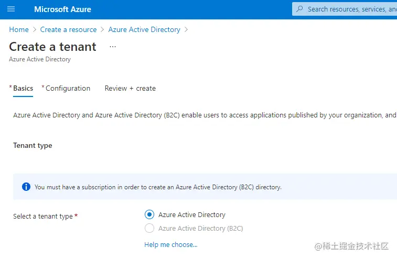Switch to the Configuration tab
Screen dimensions: 397x259
(68, 89)
